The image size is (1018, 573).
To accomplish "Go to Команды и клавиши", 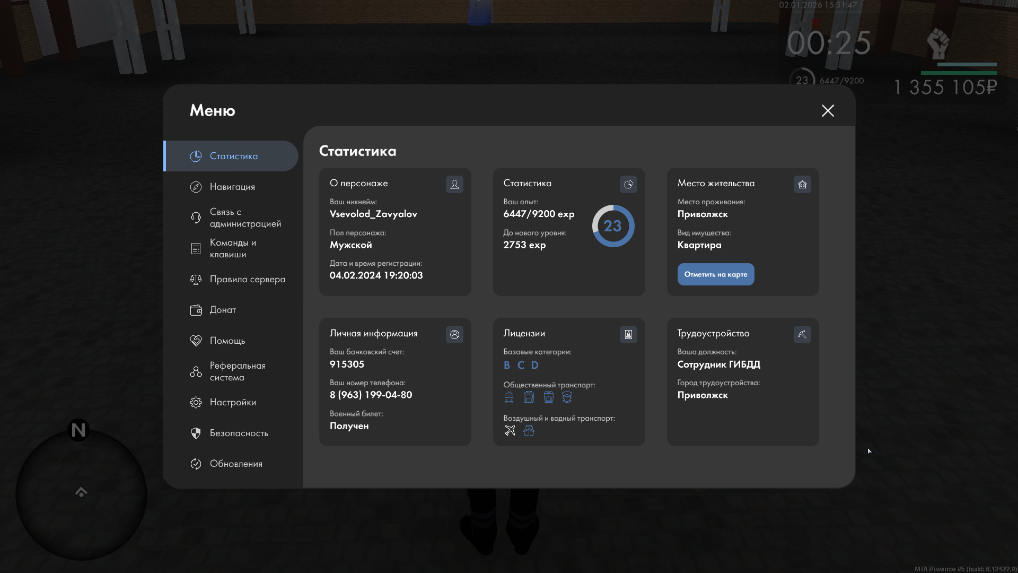I will (232, 248).
